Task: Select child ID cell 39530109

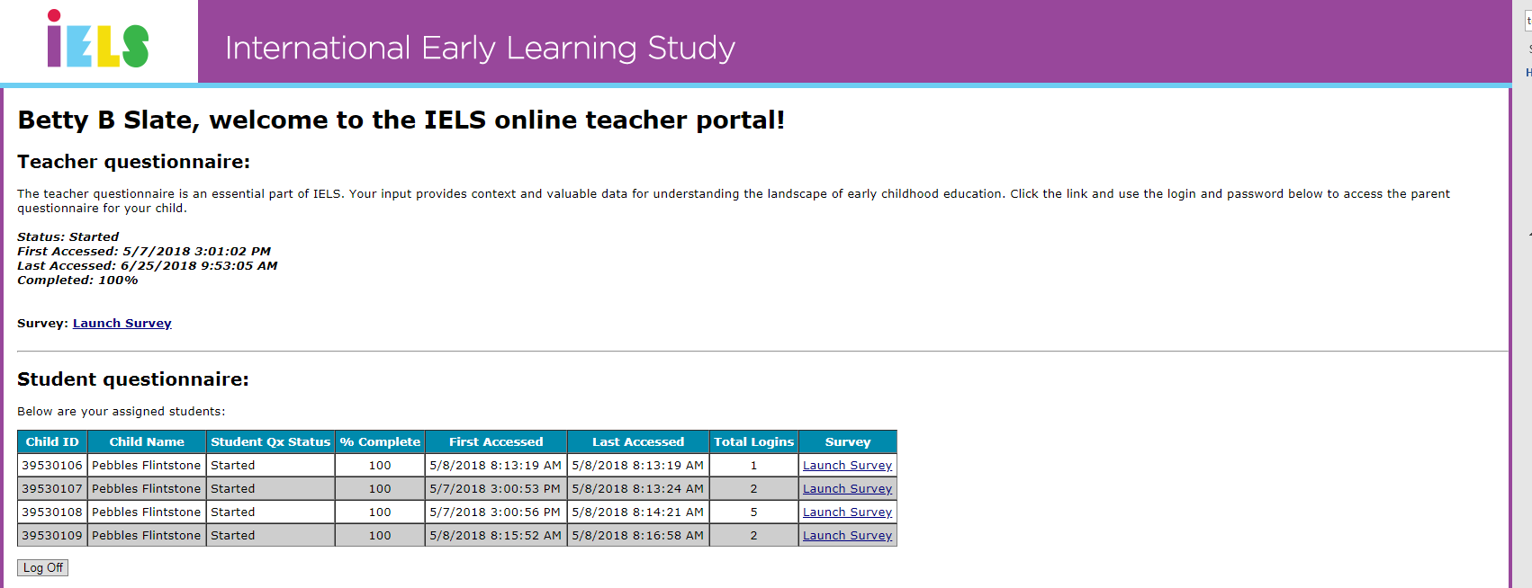Action: coord(52,536)
